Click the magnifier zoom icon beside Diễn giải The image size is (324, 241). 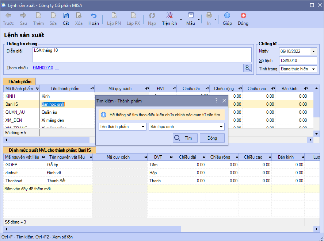(x=247, y=68)
